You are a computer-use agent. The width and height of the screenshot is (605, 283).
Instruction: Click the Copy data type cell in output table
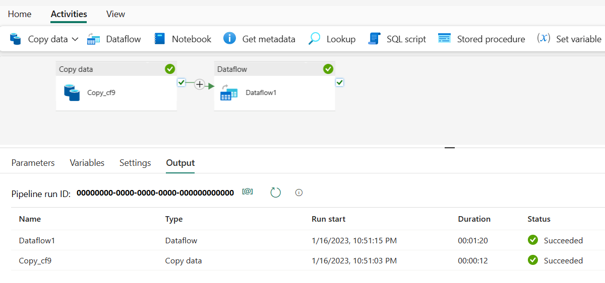pyautogui.click(x=184, y=260)
